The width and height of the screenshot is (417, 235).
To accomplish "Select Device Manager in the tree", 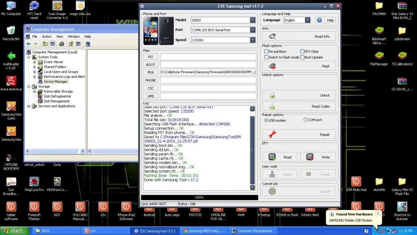I will click(56, 81).
